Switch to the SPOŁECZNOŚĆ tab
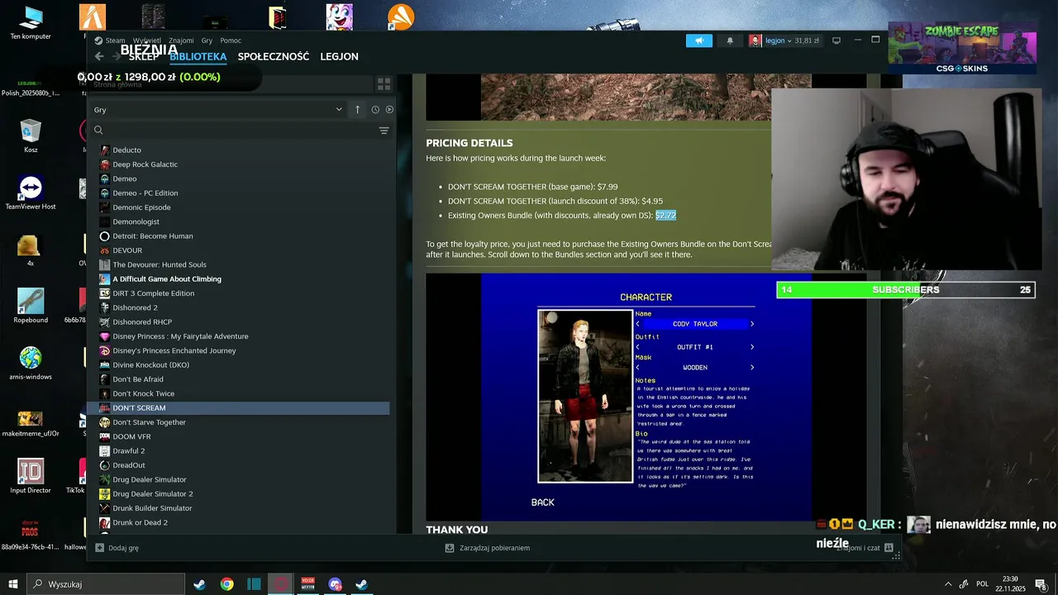Image resolution: width=1058 pixels, height=595 pixels. pos(274,57)
